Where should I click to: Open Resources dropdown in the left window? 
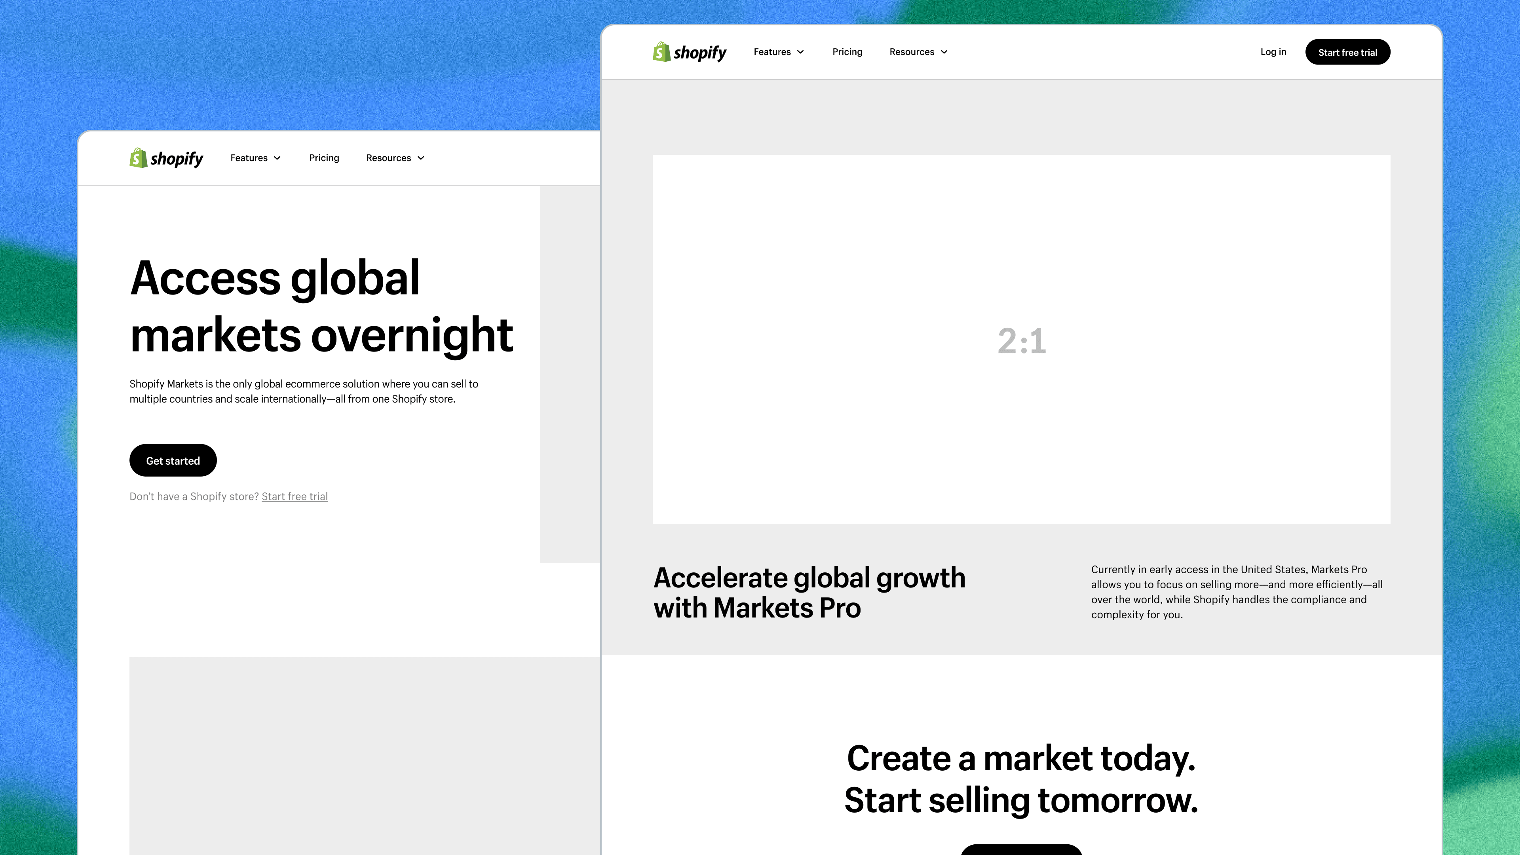[x=395, y=158]
